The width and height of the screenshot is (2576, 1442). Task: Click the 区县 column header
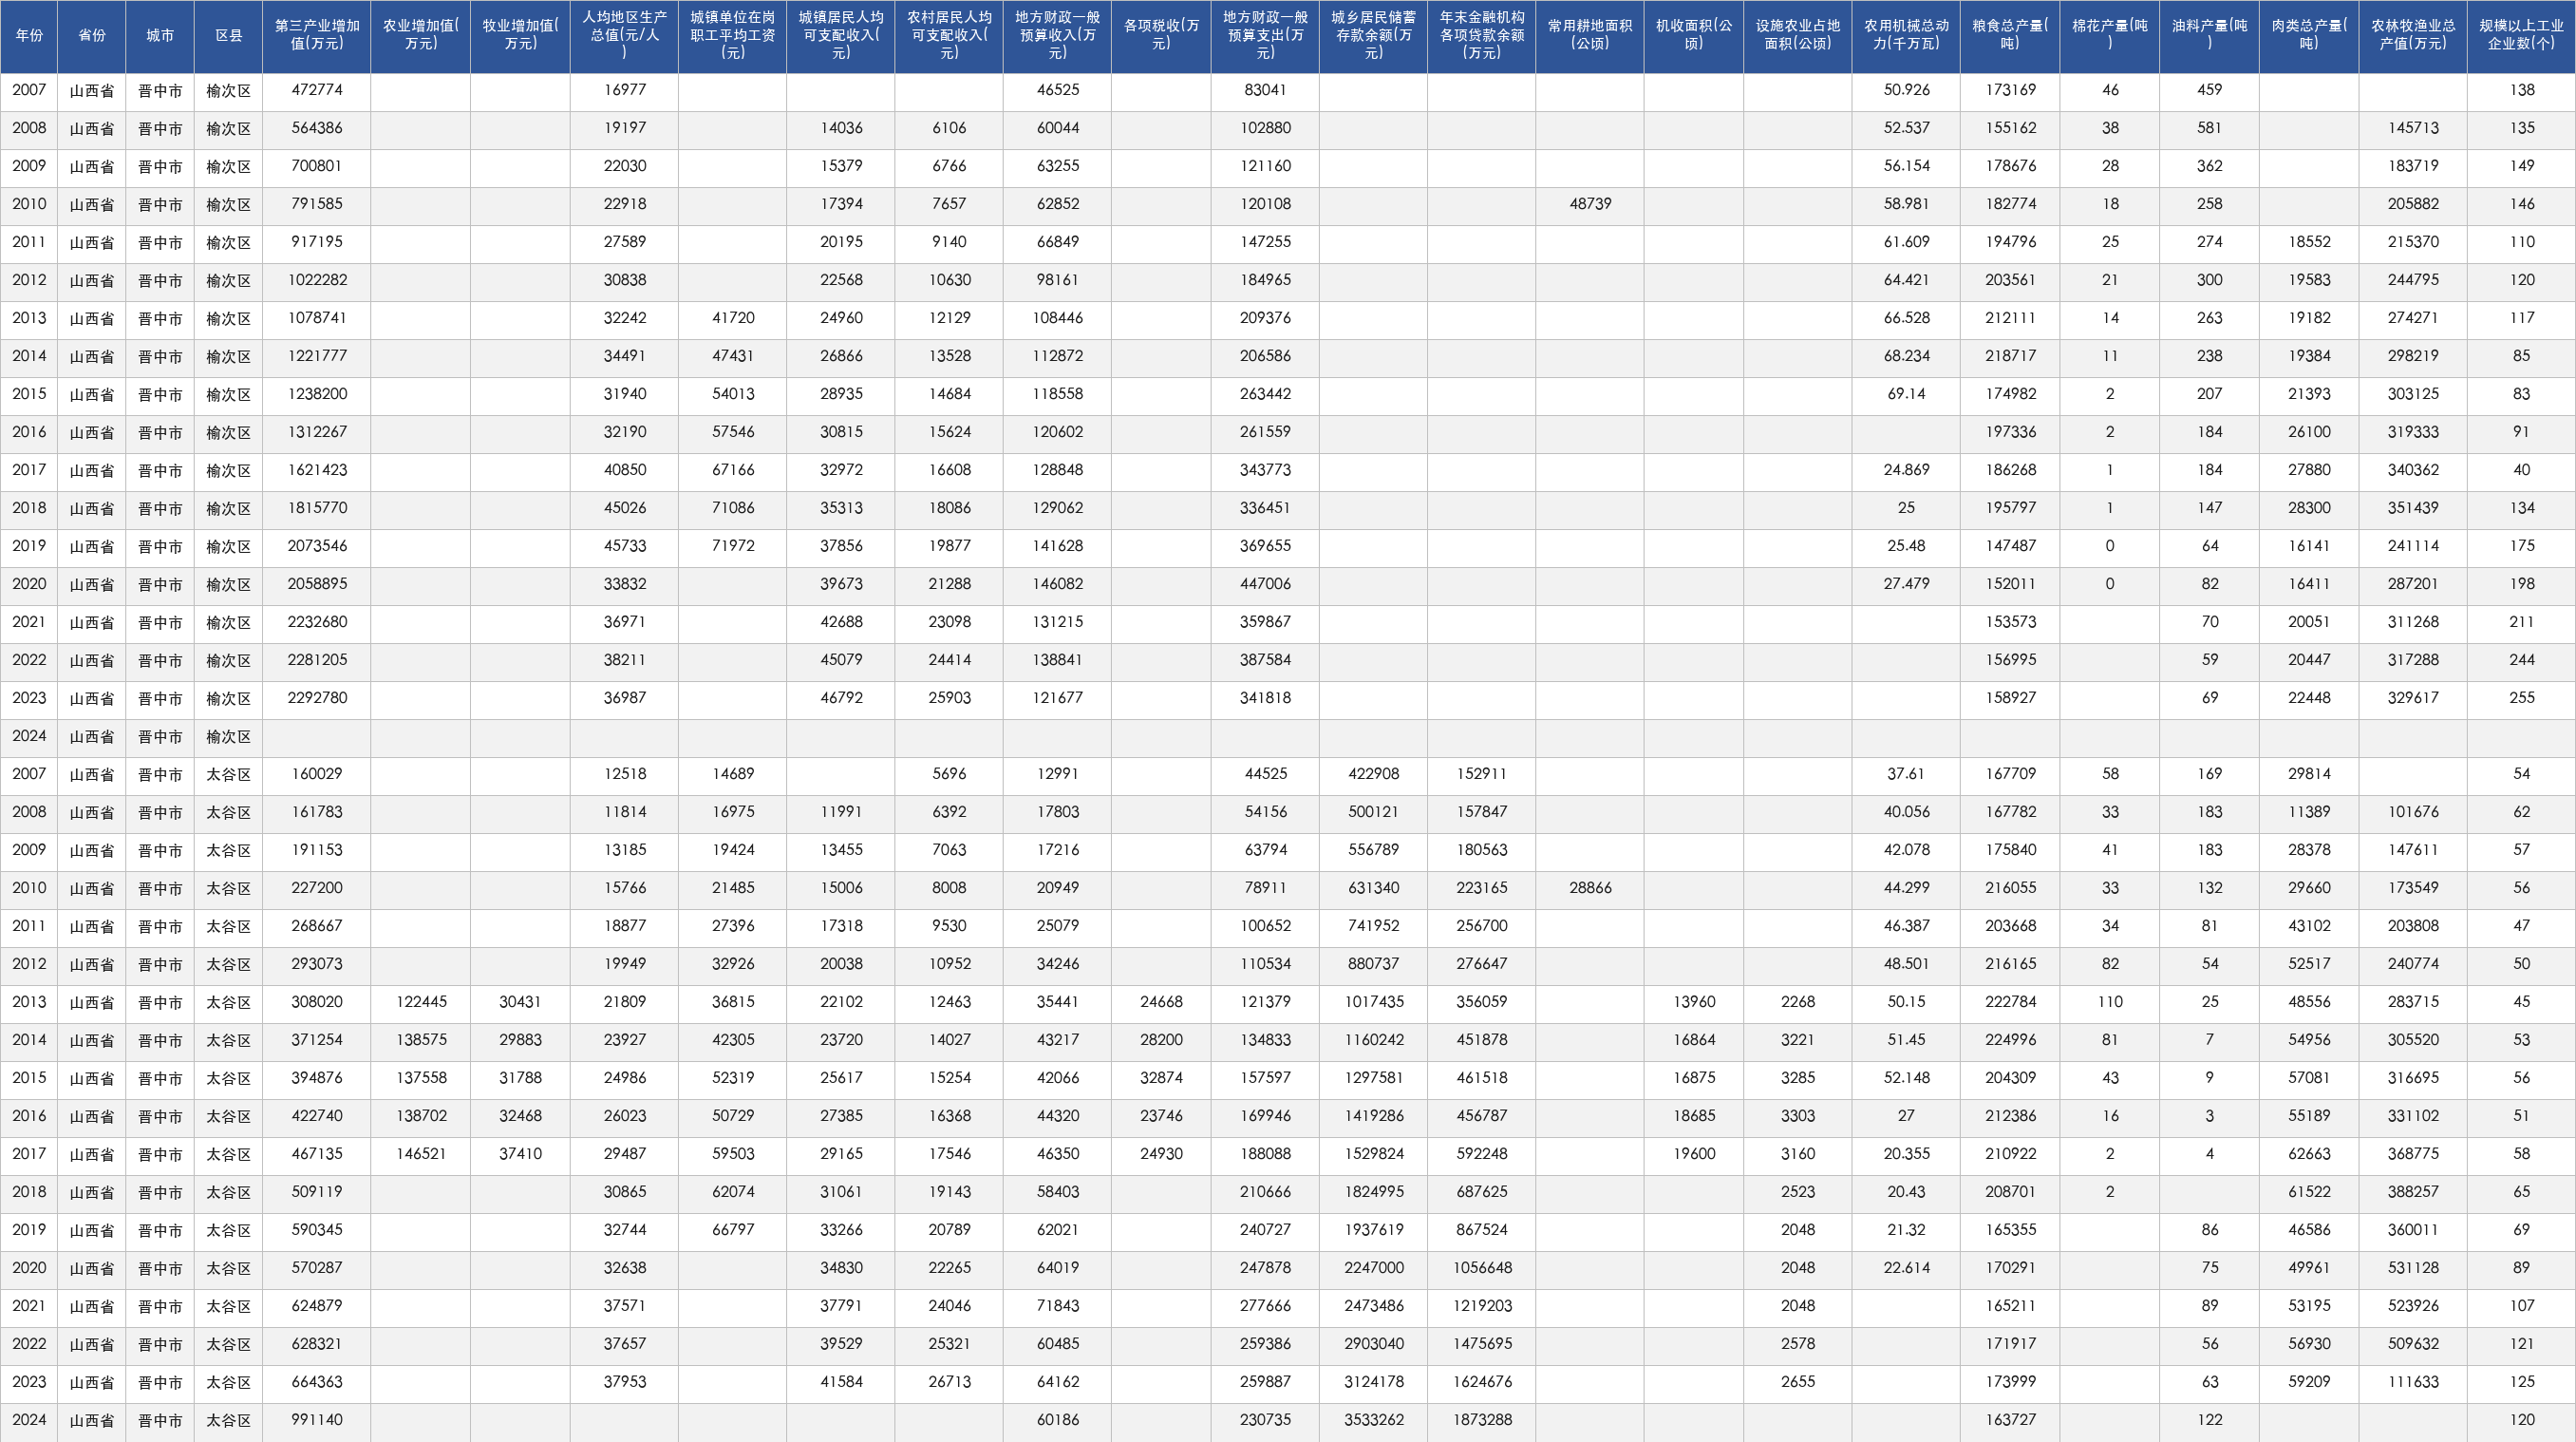tap(229, 36)
